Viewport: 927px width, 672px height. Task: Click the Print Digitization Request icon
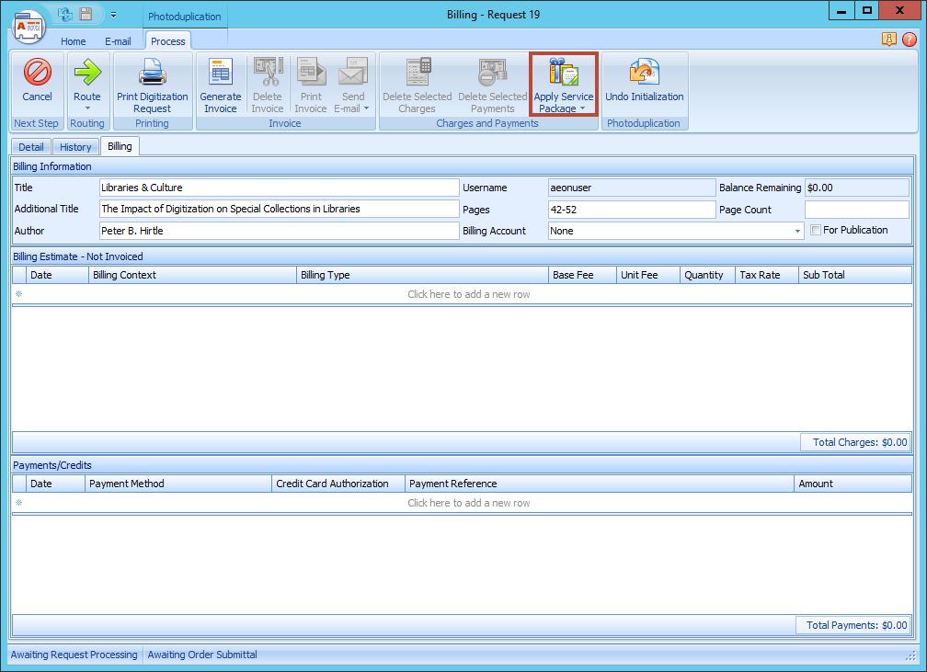(x=152, y=72)
